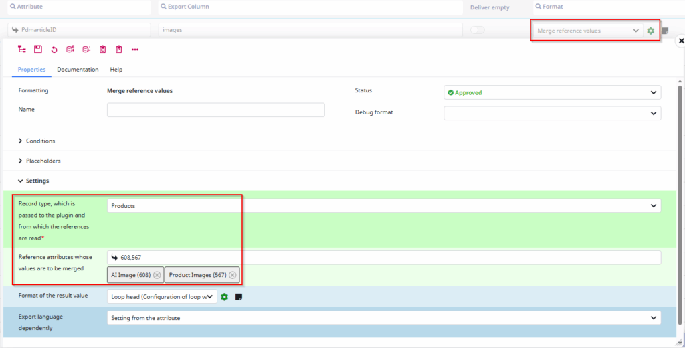Click the copy clipboard (C) icon
The width and height of the screenshot is (685, 348).
coord(102,50)
